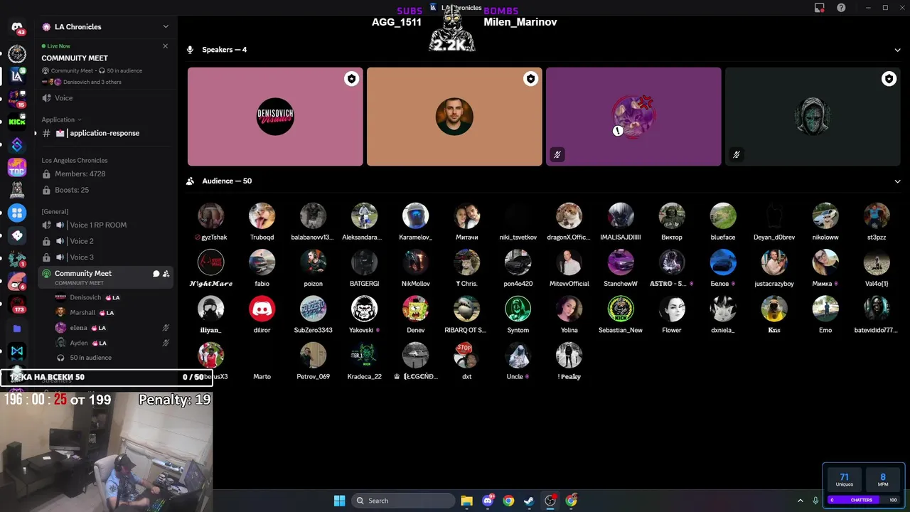Viewport: 910px width, 512px height.
Task: Click the Denisovich speaker tile
Action: click(275, 117)
